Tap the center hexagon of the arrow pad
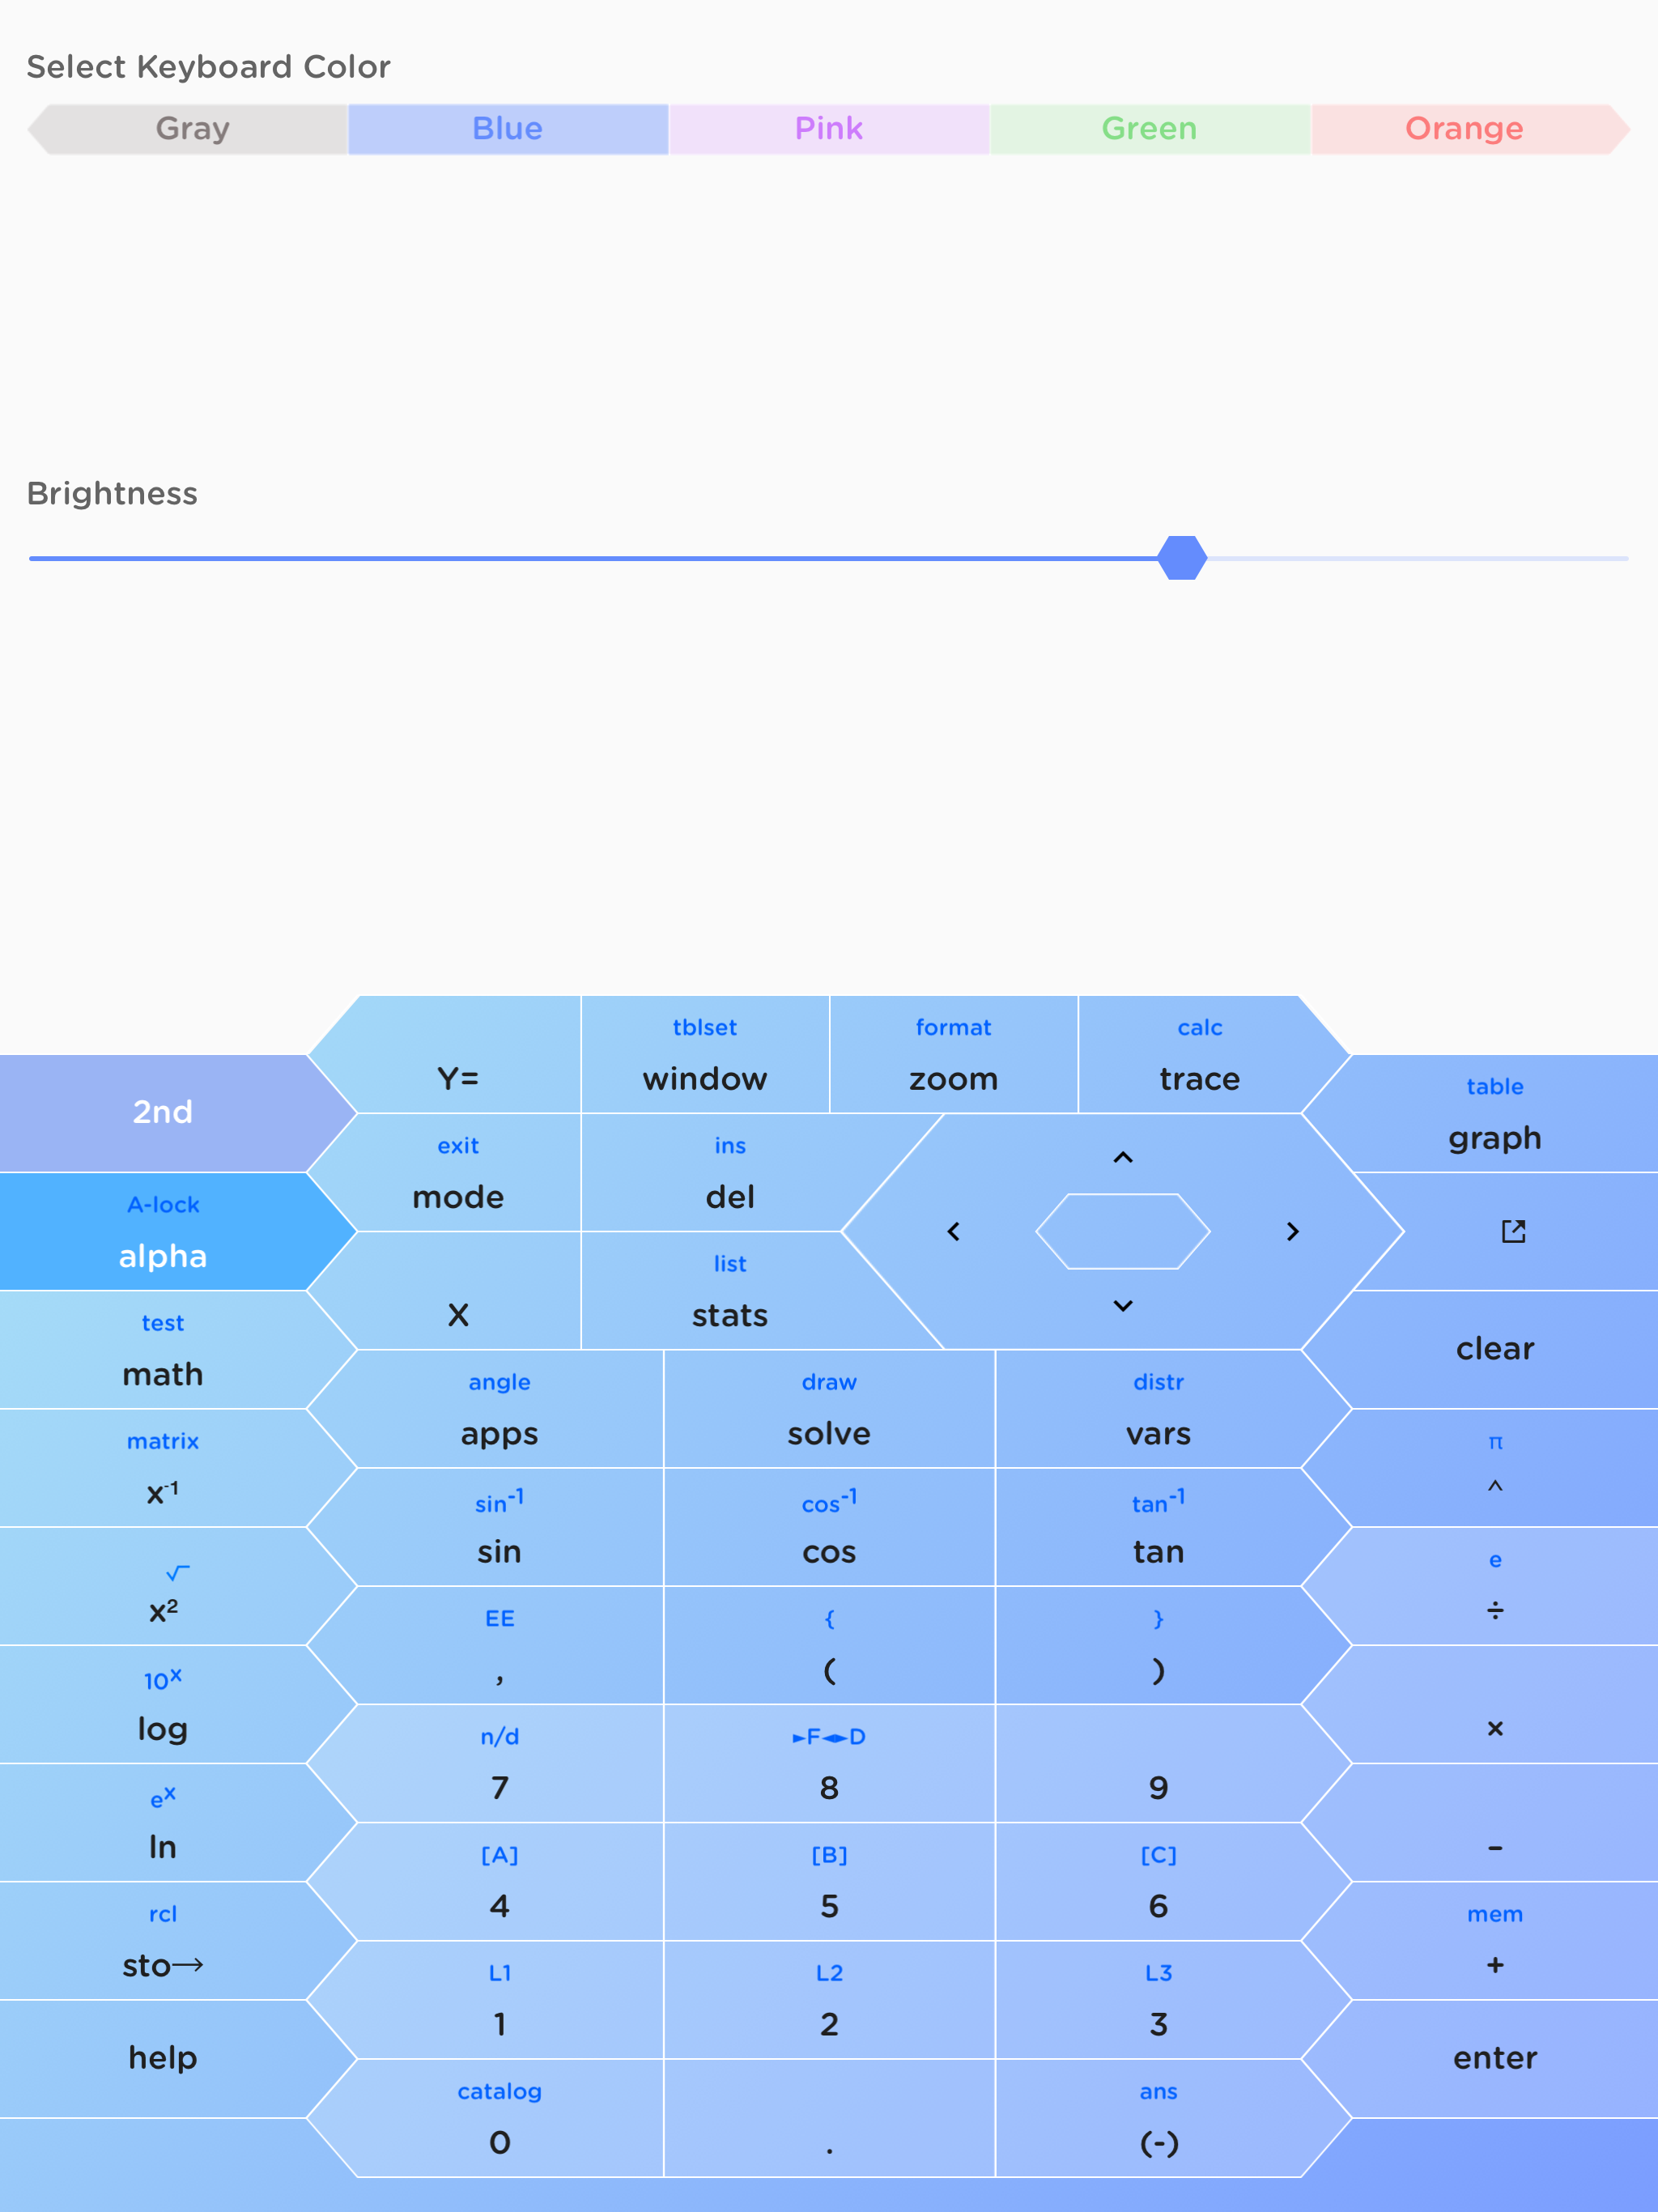The height and width of the screenshot is (2212, 1658). (x=1122, y=1231)
